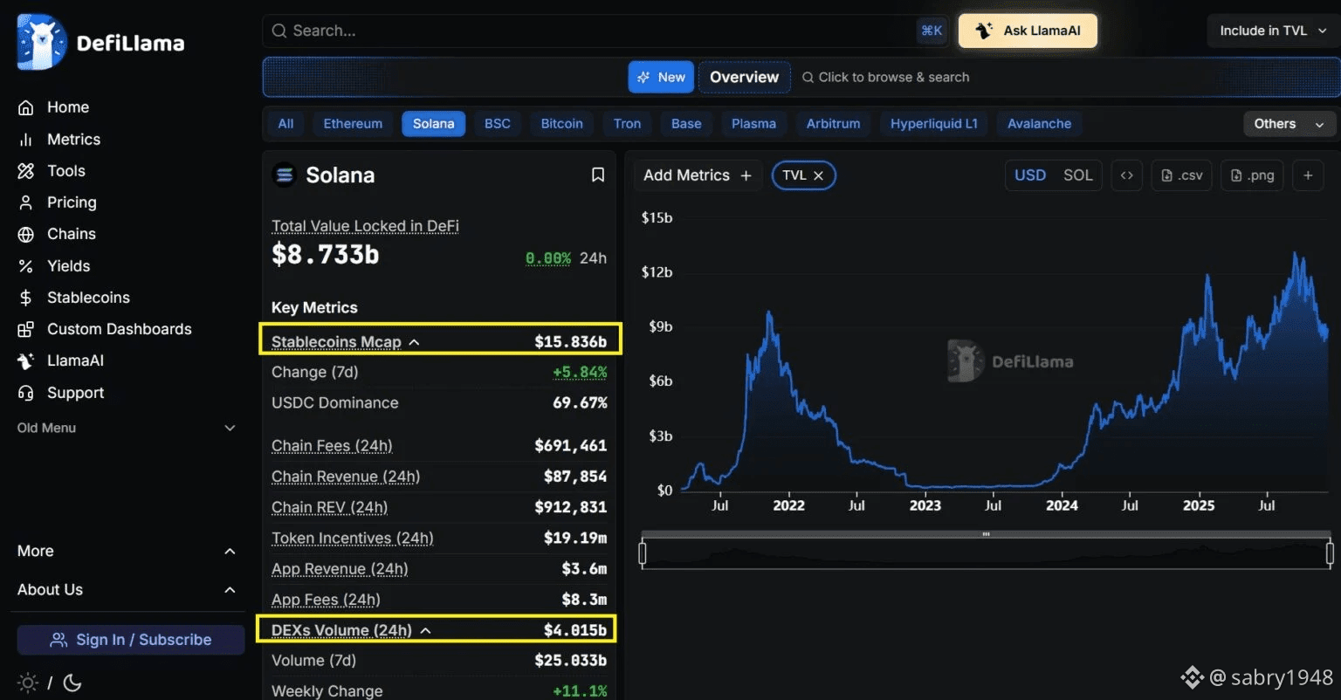Export the chart as .png
This screenshot has width=1341, height=700.
pyautogui.click(x=1252, y=175)
